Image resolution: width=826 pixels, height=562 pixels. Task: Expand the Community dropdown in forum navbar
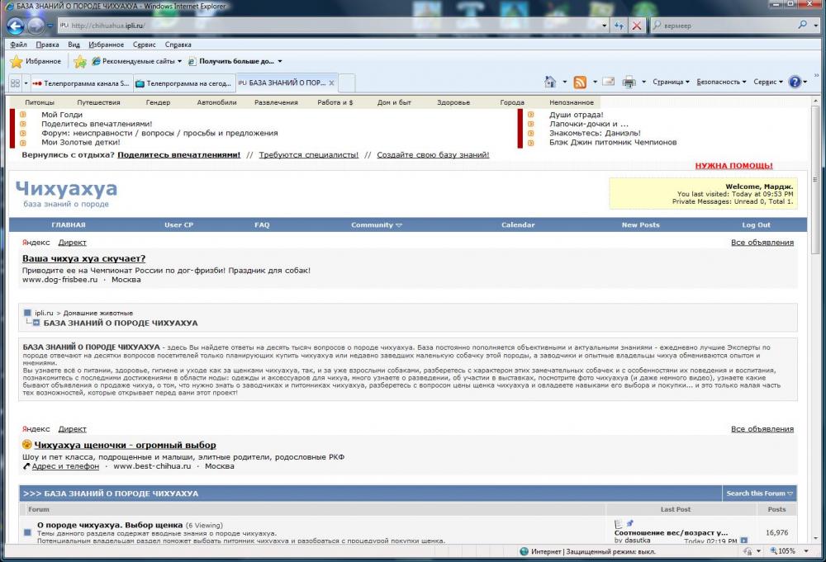[x=376, y=224]
